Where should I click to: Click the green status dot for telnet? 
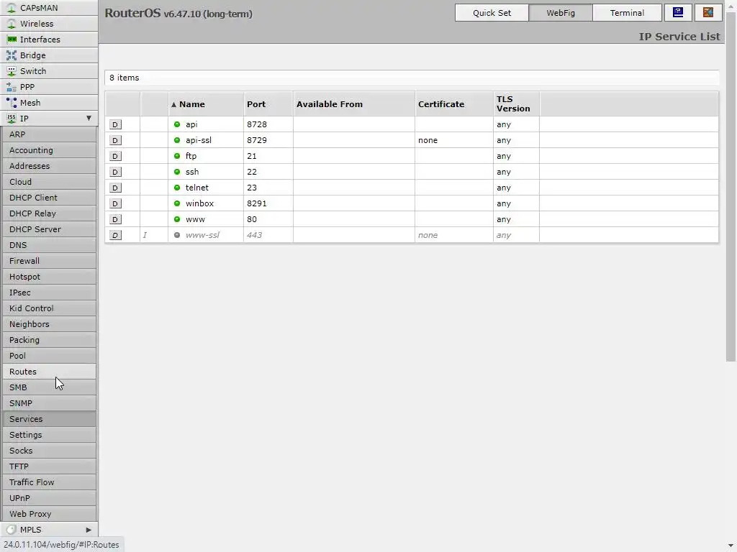(177, 188)
